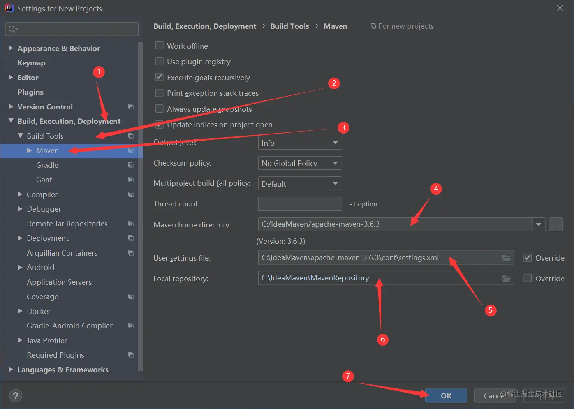This screenshot has width=574, height=409.
Task: Click the per-project icon beside Maven row
Action: pyautogui.click(x=131, y=150)
